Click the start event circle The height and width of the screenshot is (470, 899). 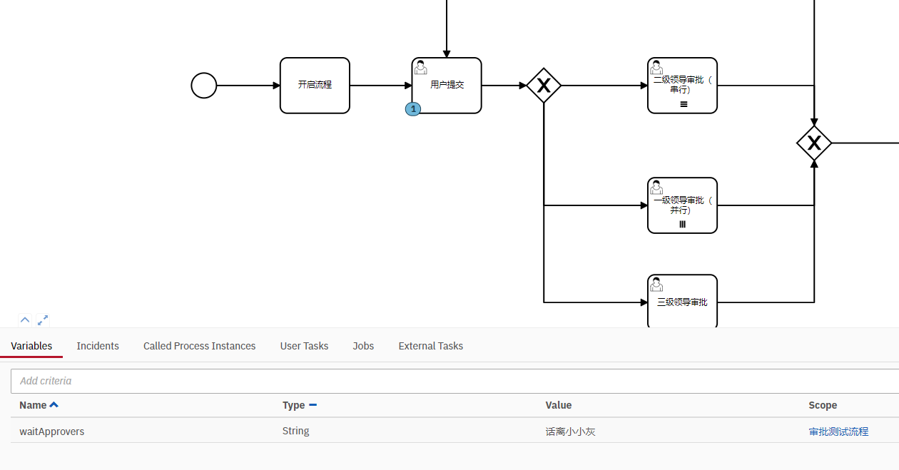[204, 86]
